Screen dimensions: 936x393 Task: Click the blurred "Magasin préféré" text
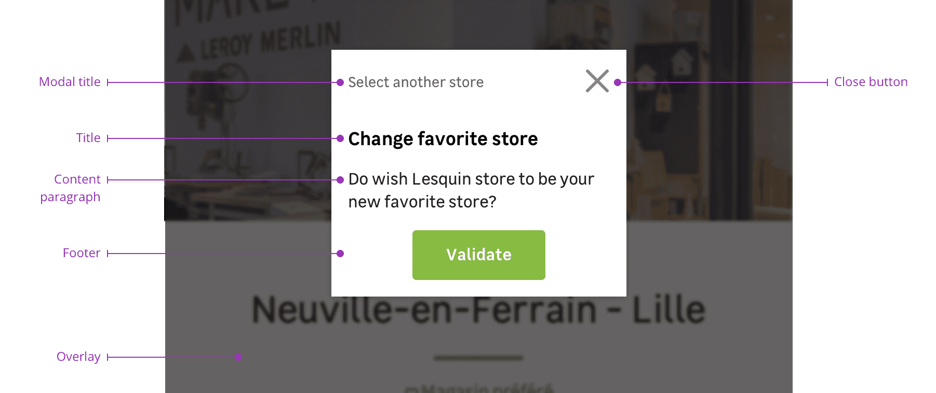478,388
